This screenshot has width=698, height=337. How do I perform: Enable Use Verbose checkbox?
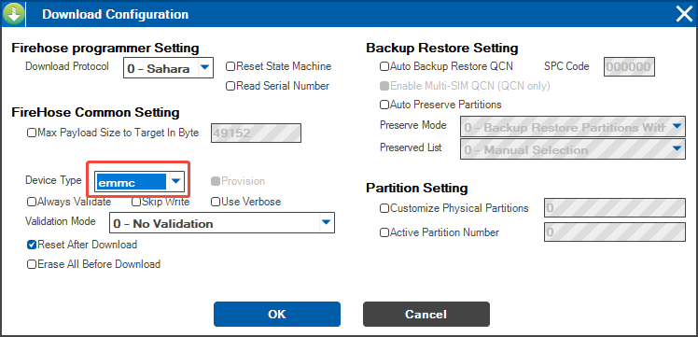coord(216,203)
